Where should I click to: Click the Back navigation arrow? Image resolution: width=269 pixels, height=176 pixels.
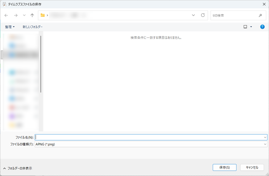(6, 15)
